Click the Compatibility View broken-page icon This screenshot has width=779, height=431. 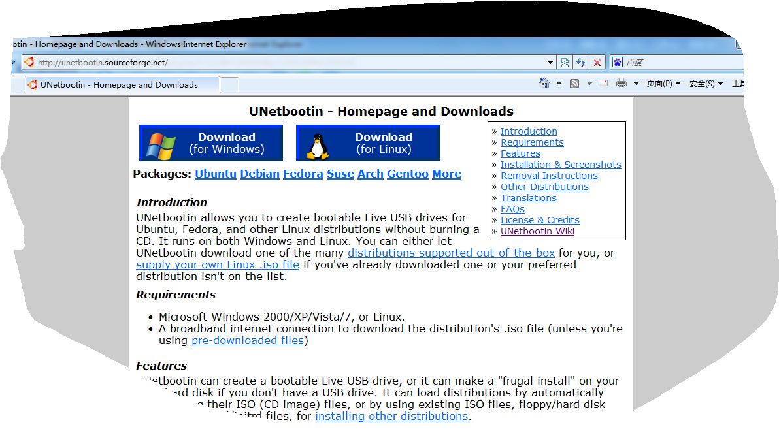[x=565, y=63]
